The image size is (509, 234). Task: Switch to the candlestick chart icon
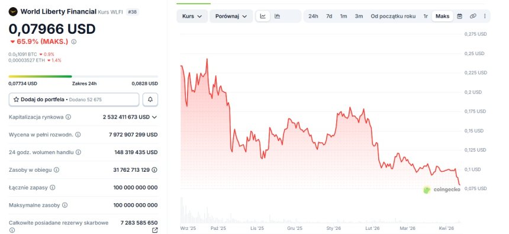click(277, 16)
